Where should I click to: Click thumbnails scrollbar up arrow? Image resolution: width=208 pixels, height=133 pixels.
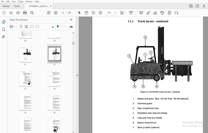73,33
